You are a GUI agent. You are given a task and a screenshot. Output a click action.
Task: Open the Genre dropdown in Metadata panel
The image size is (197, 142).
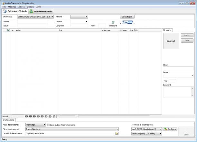tap(178, 76)
